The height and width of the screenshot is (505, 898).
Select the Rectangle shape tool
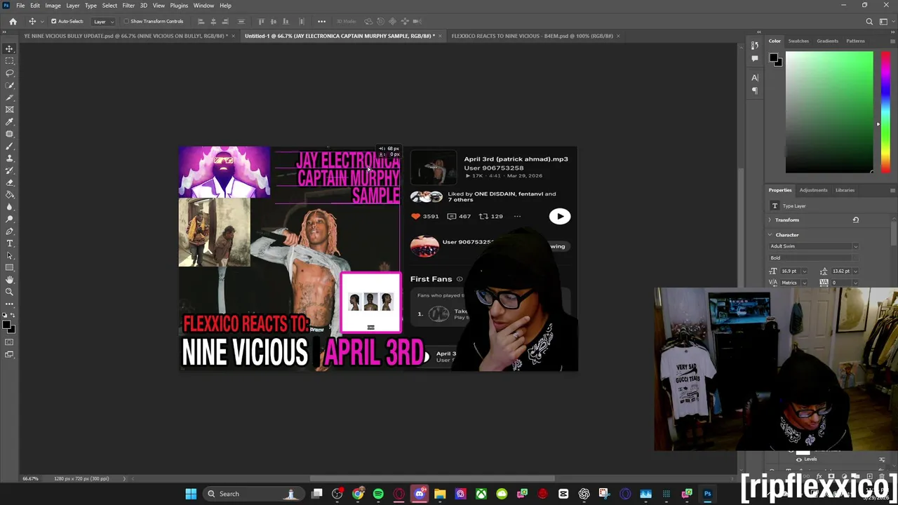[10, 267]
